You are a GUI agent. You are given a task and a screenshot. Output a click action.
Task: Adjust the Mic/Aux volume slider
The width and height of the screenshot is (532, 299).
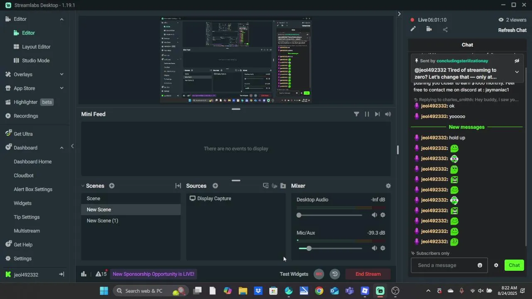pyautogui.click(x=330, y=248)
